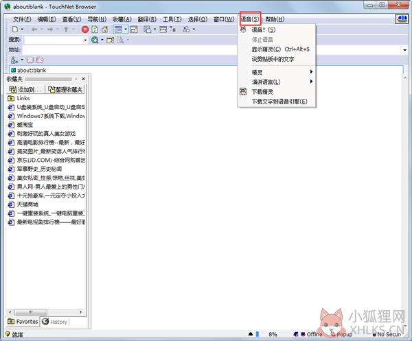Click the tile windows toolbar icon
This screenshot has width=412, height=341.
[163, 30]
